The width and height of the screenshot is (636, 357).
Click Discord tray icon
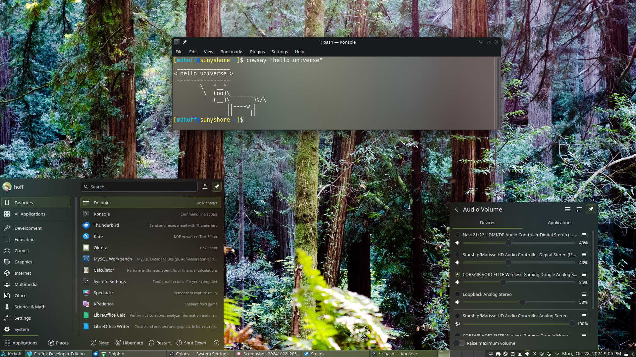coord(498,354)
